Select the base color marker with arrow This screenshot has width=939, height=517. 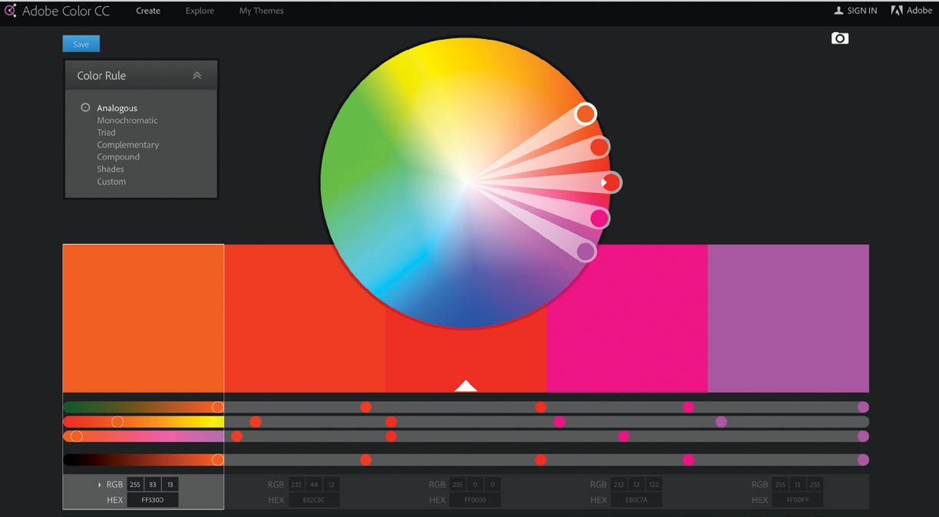pyautogui.click(x=611, y=183)
